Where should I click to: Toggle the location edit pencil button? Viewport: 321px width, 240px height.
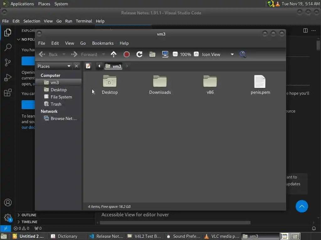88,66
